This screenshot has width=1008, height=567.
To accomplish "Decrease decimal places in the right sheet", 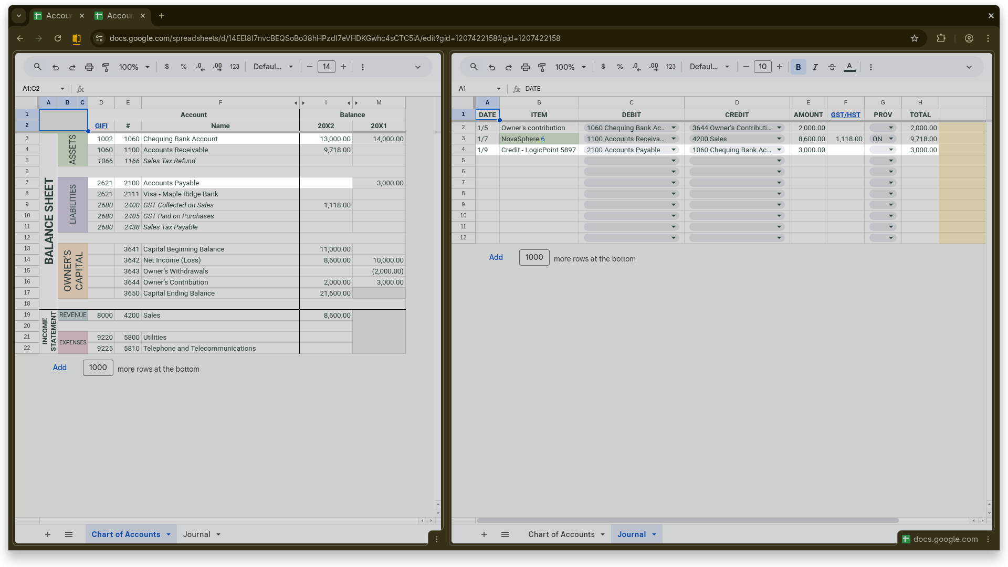I will click(x=636, y=67).
